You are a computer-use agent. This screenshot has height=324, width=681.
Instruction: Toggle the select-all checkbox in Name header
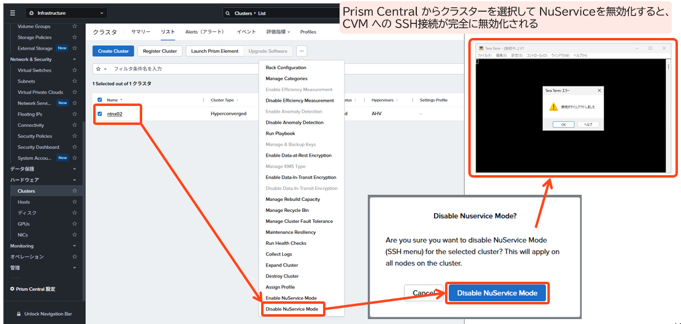pos(99,100)
